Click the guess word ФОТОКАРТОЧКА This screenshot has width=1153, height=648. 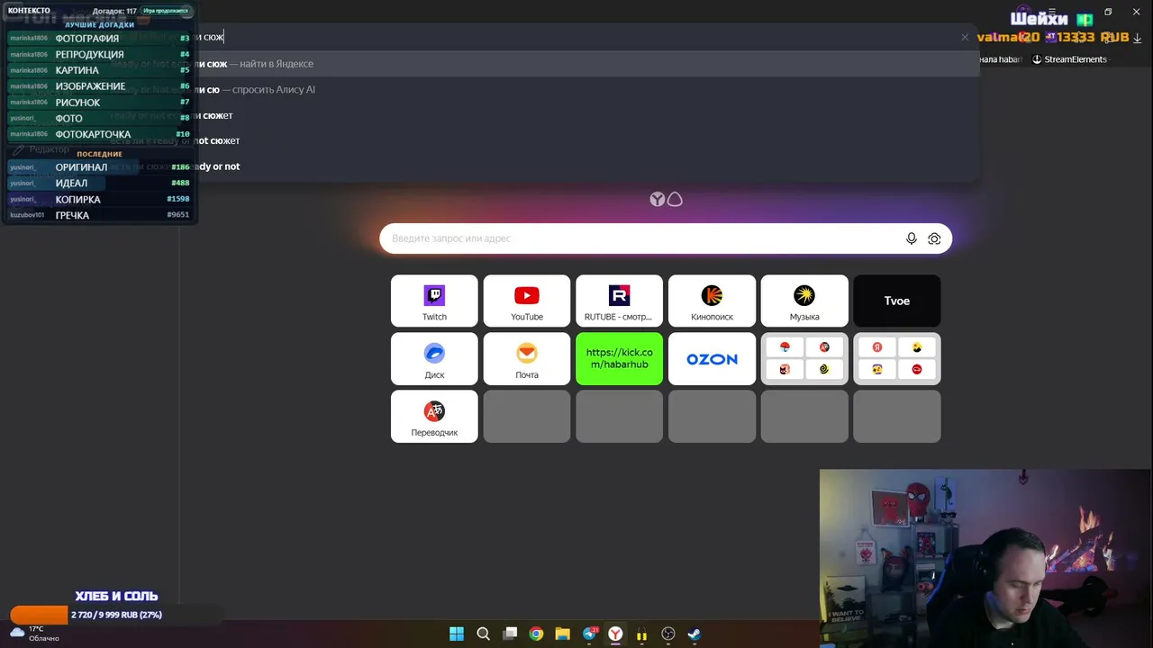[x=94, y=135]
